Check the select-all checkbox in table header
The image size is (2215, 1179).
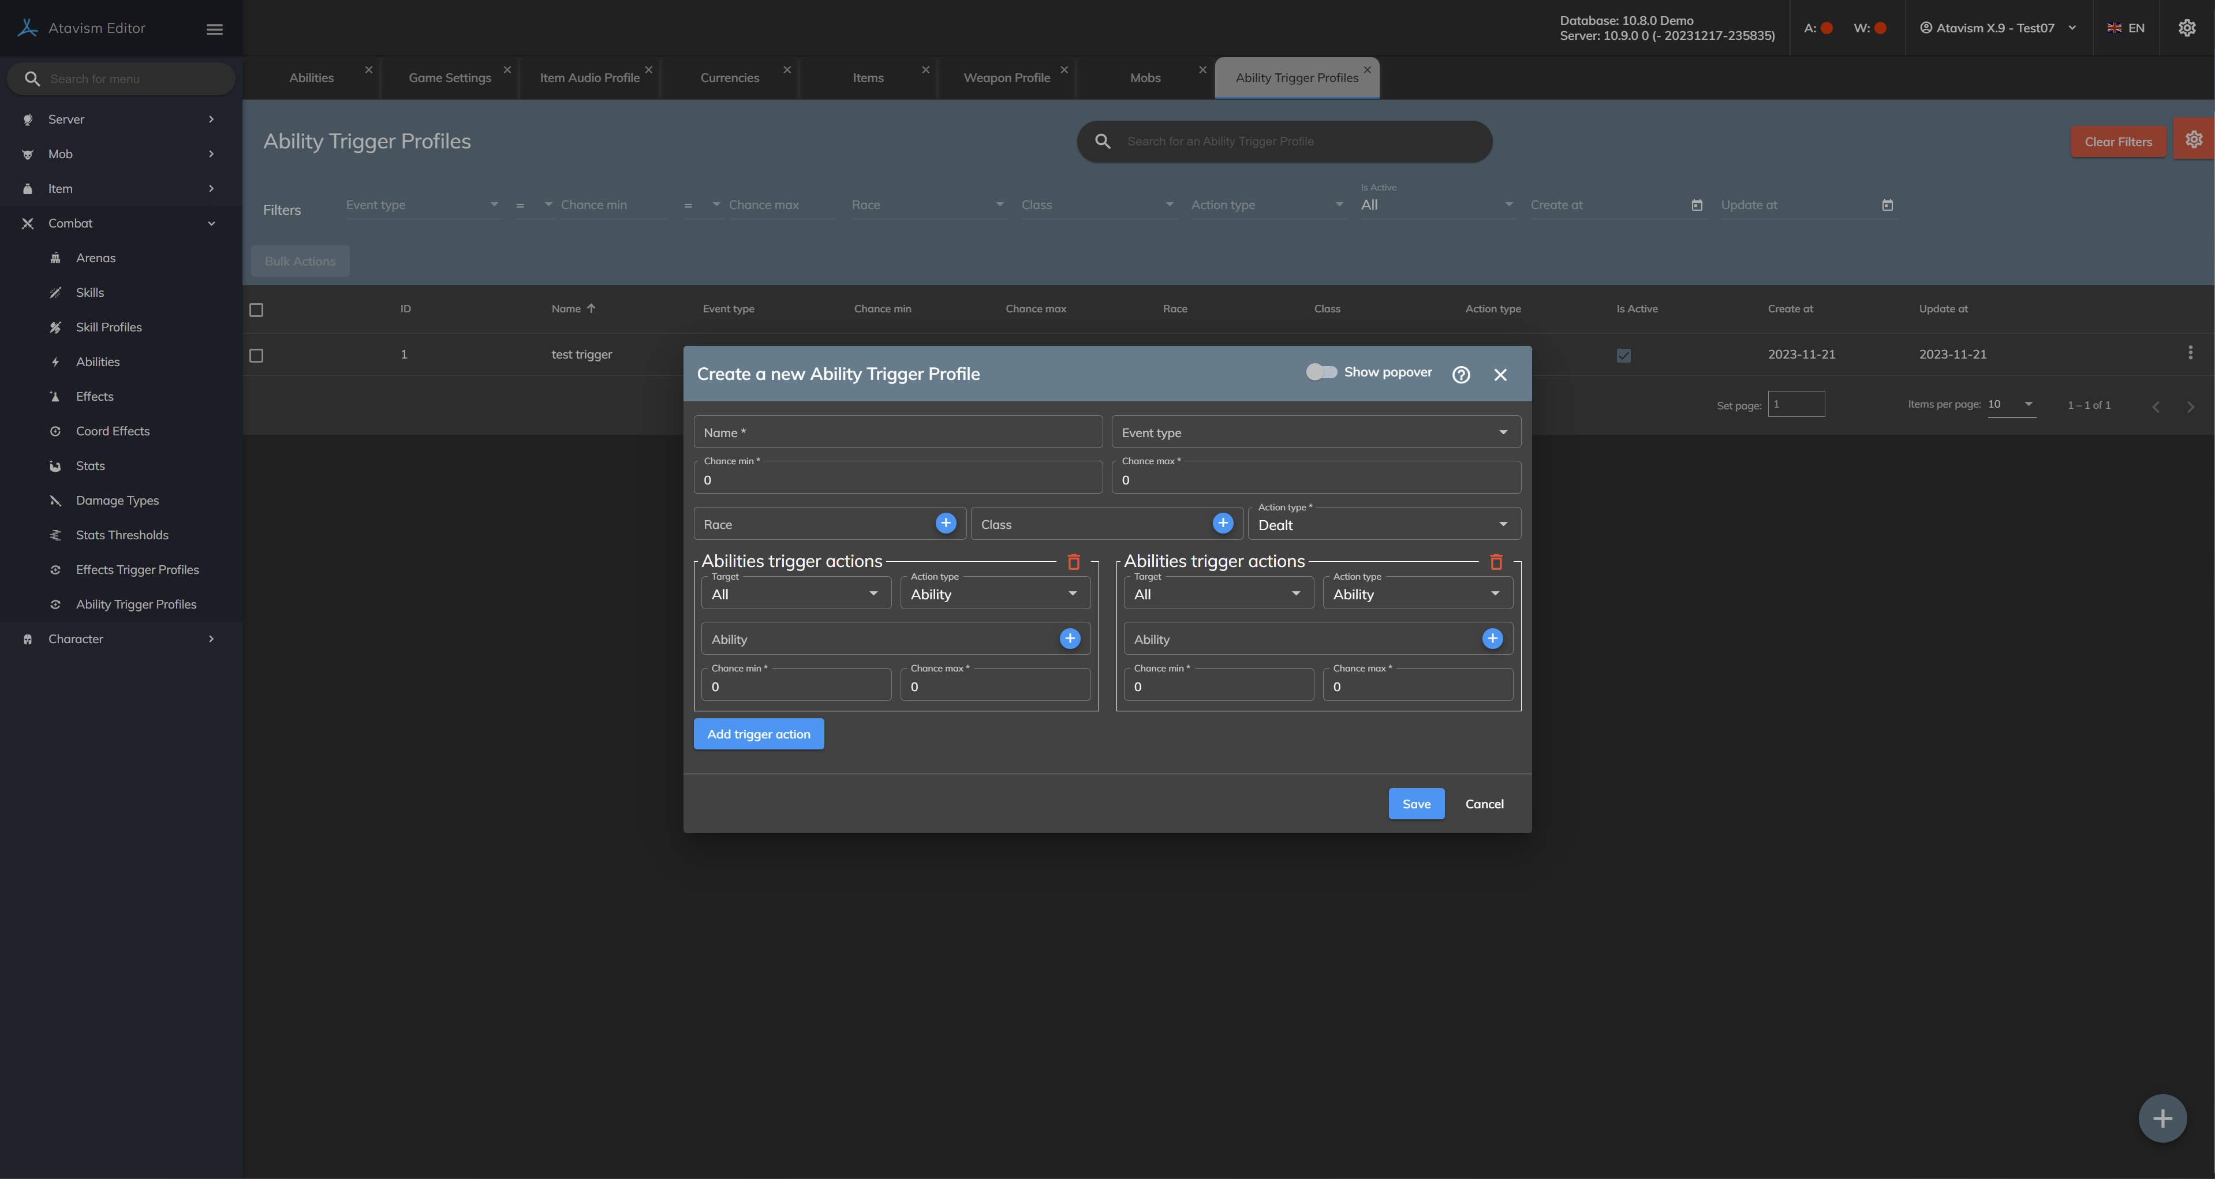pyautogui.click(x=256, y=309)
